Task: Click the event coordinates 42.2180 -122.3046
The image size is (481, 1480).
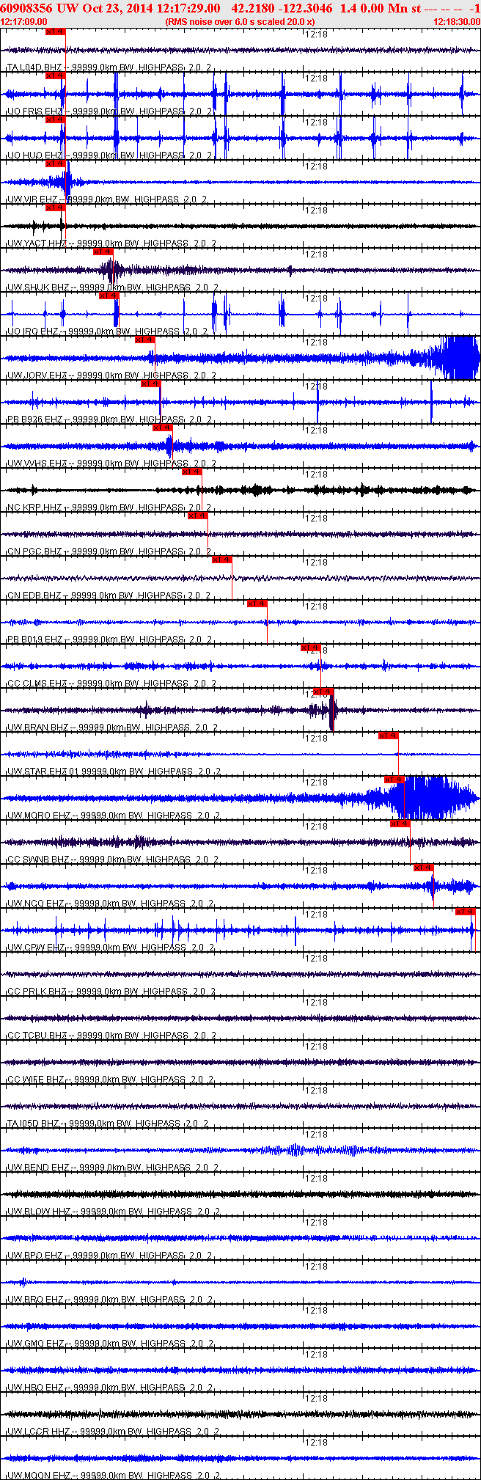Action: (x=282, y=8)
